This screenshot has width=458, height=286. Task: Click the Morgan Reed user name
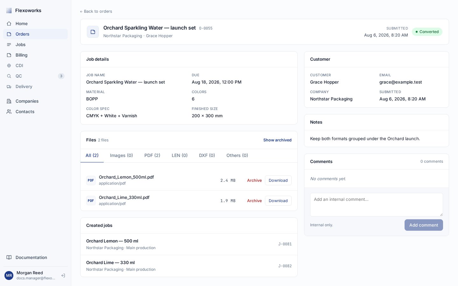[30, 273]
